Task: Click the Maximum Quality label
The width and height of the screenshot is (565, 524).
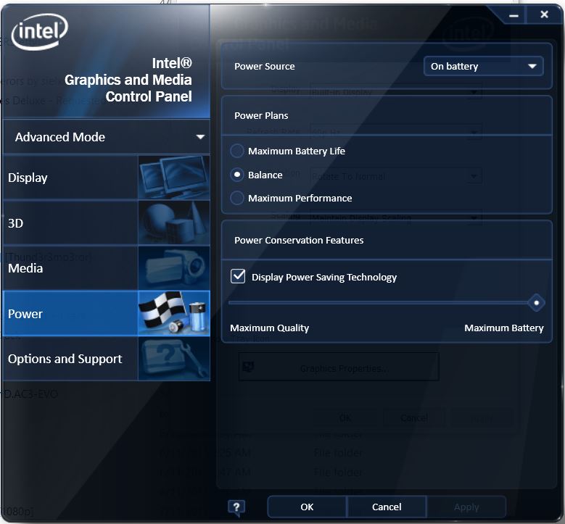Action: pyautogui.click(x=270, y=328)
